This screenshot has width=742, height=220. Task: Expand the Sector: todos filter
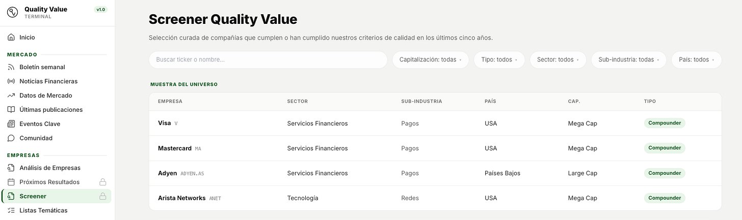coord(558,59)
